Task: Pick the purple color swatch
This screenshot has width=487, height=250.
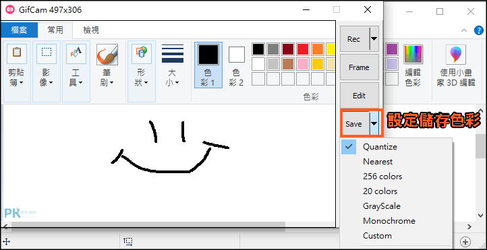Action: [x=392, y=49]
